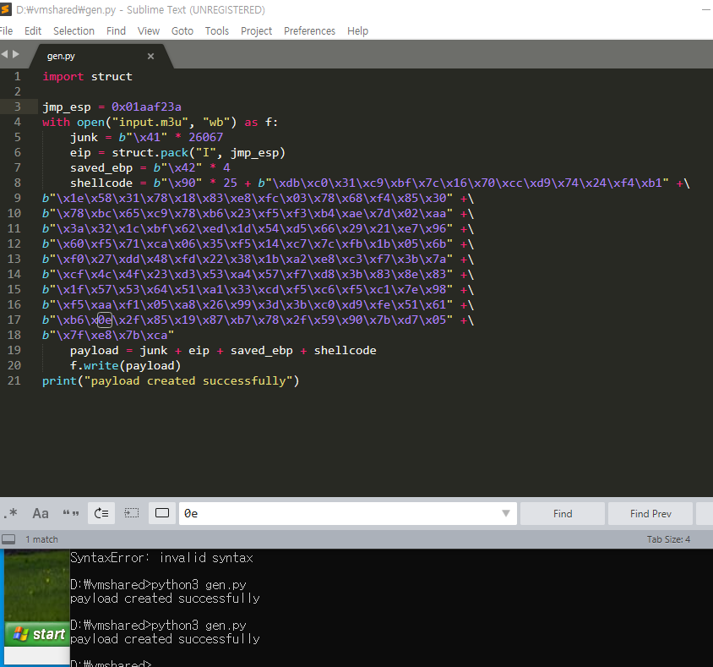Toggle highlight matches option
This screenshot has width=713, height=667.
(162, 513)
